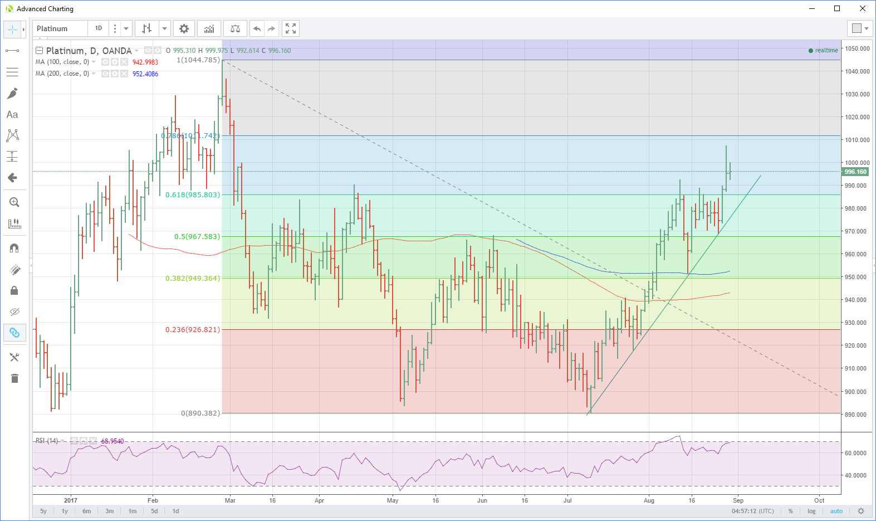Collapse the legend with minus box

40,50
